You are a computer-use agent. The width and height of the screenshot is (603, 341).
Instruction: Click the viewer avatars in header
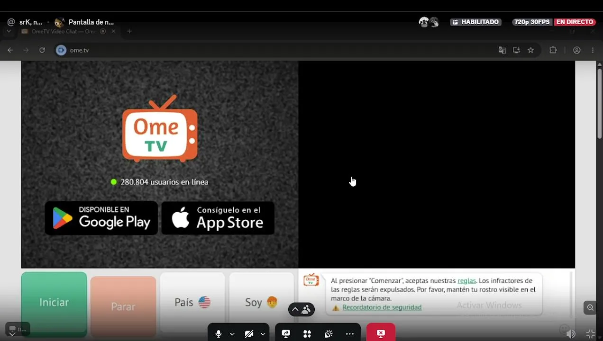(x=429, y=22)
